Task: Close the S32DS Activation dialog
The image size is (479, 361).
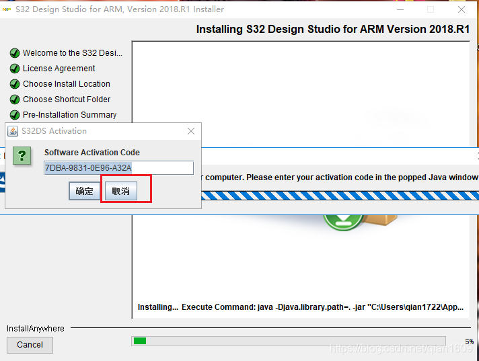Action: coord(191,131)
